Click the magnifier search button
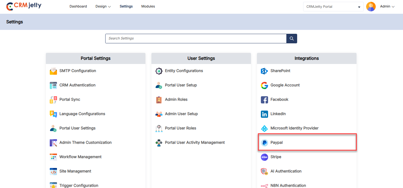403x188 pixels. 292,39
